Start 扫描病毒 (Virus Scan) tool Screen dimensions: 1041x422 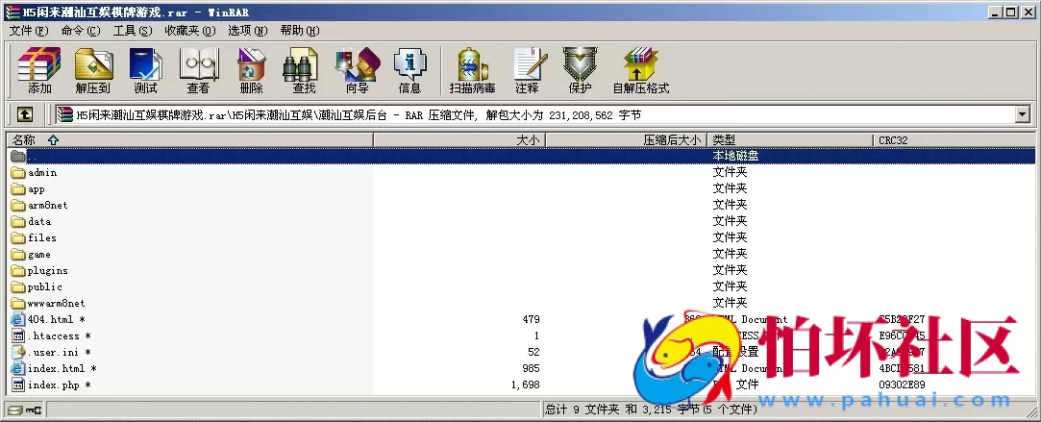(x=473, y=69)
